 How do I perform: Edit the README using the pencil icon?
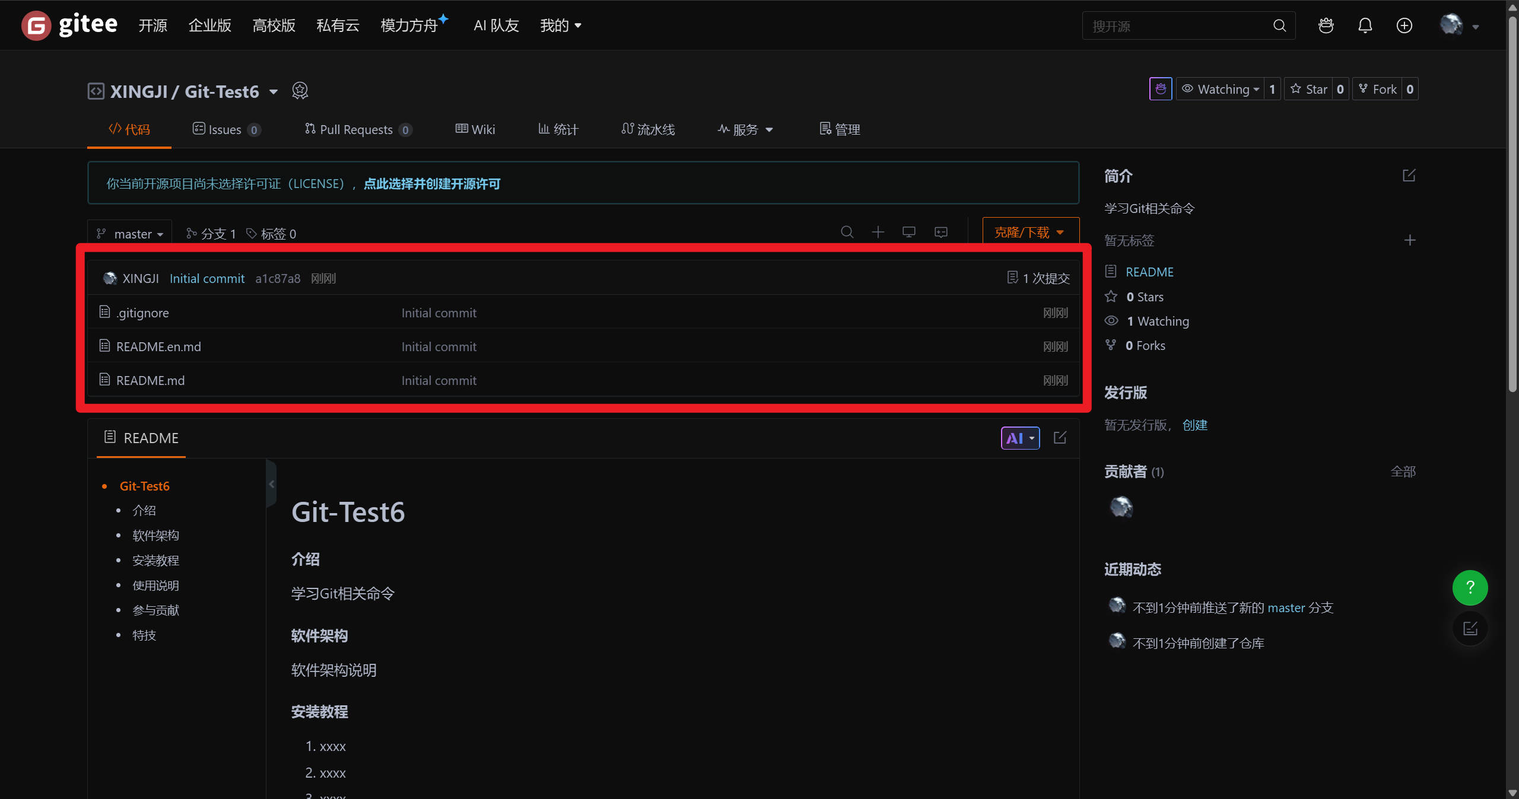pos(1060,438)
